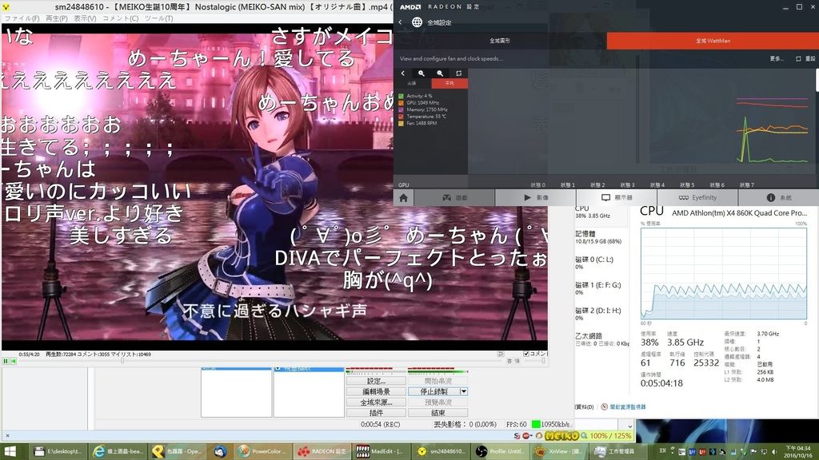819x460 pixels.
Task: Open ツール(T) menu in video player
Action: tap(158, 18)
